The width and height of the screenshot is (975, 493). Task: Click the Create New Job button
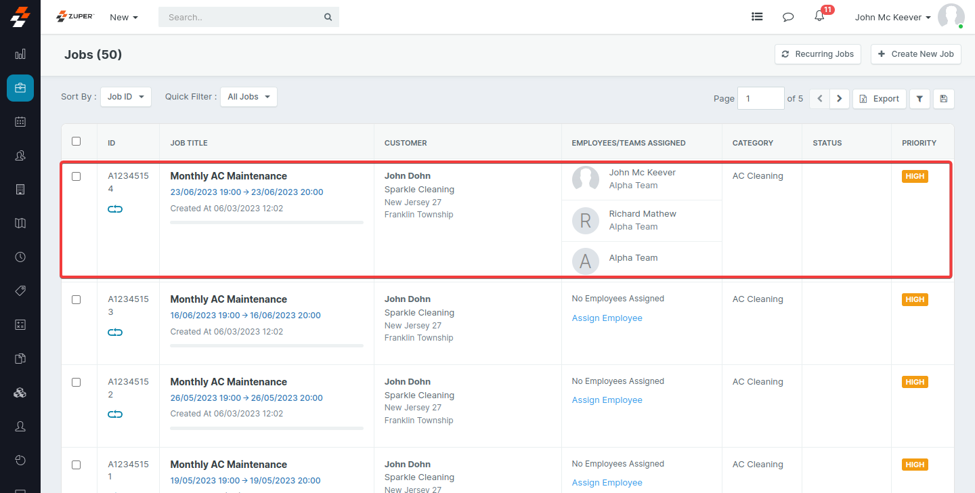(x=915, y=54)
